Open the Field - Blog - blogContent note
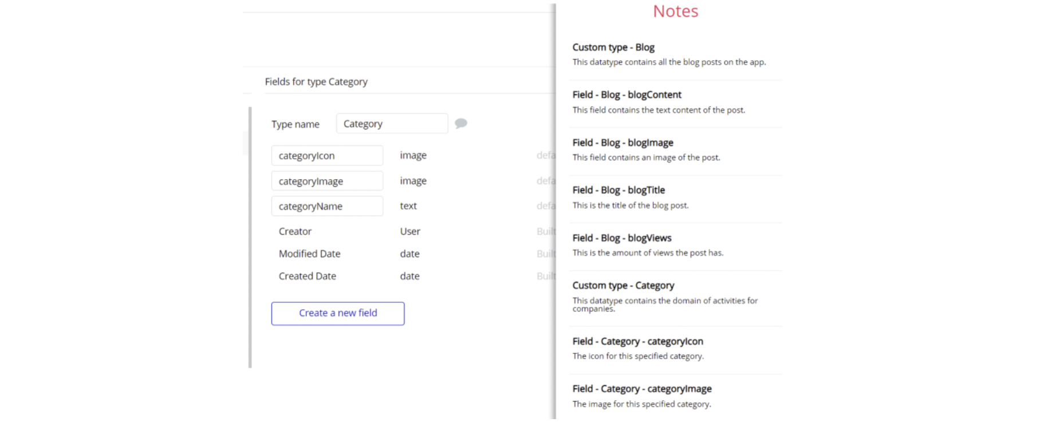1048x426 pixels. [627, 95]
